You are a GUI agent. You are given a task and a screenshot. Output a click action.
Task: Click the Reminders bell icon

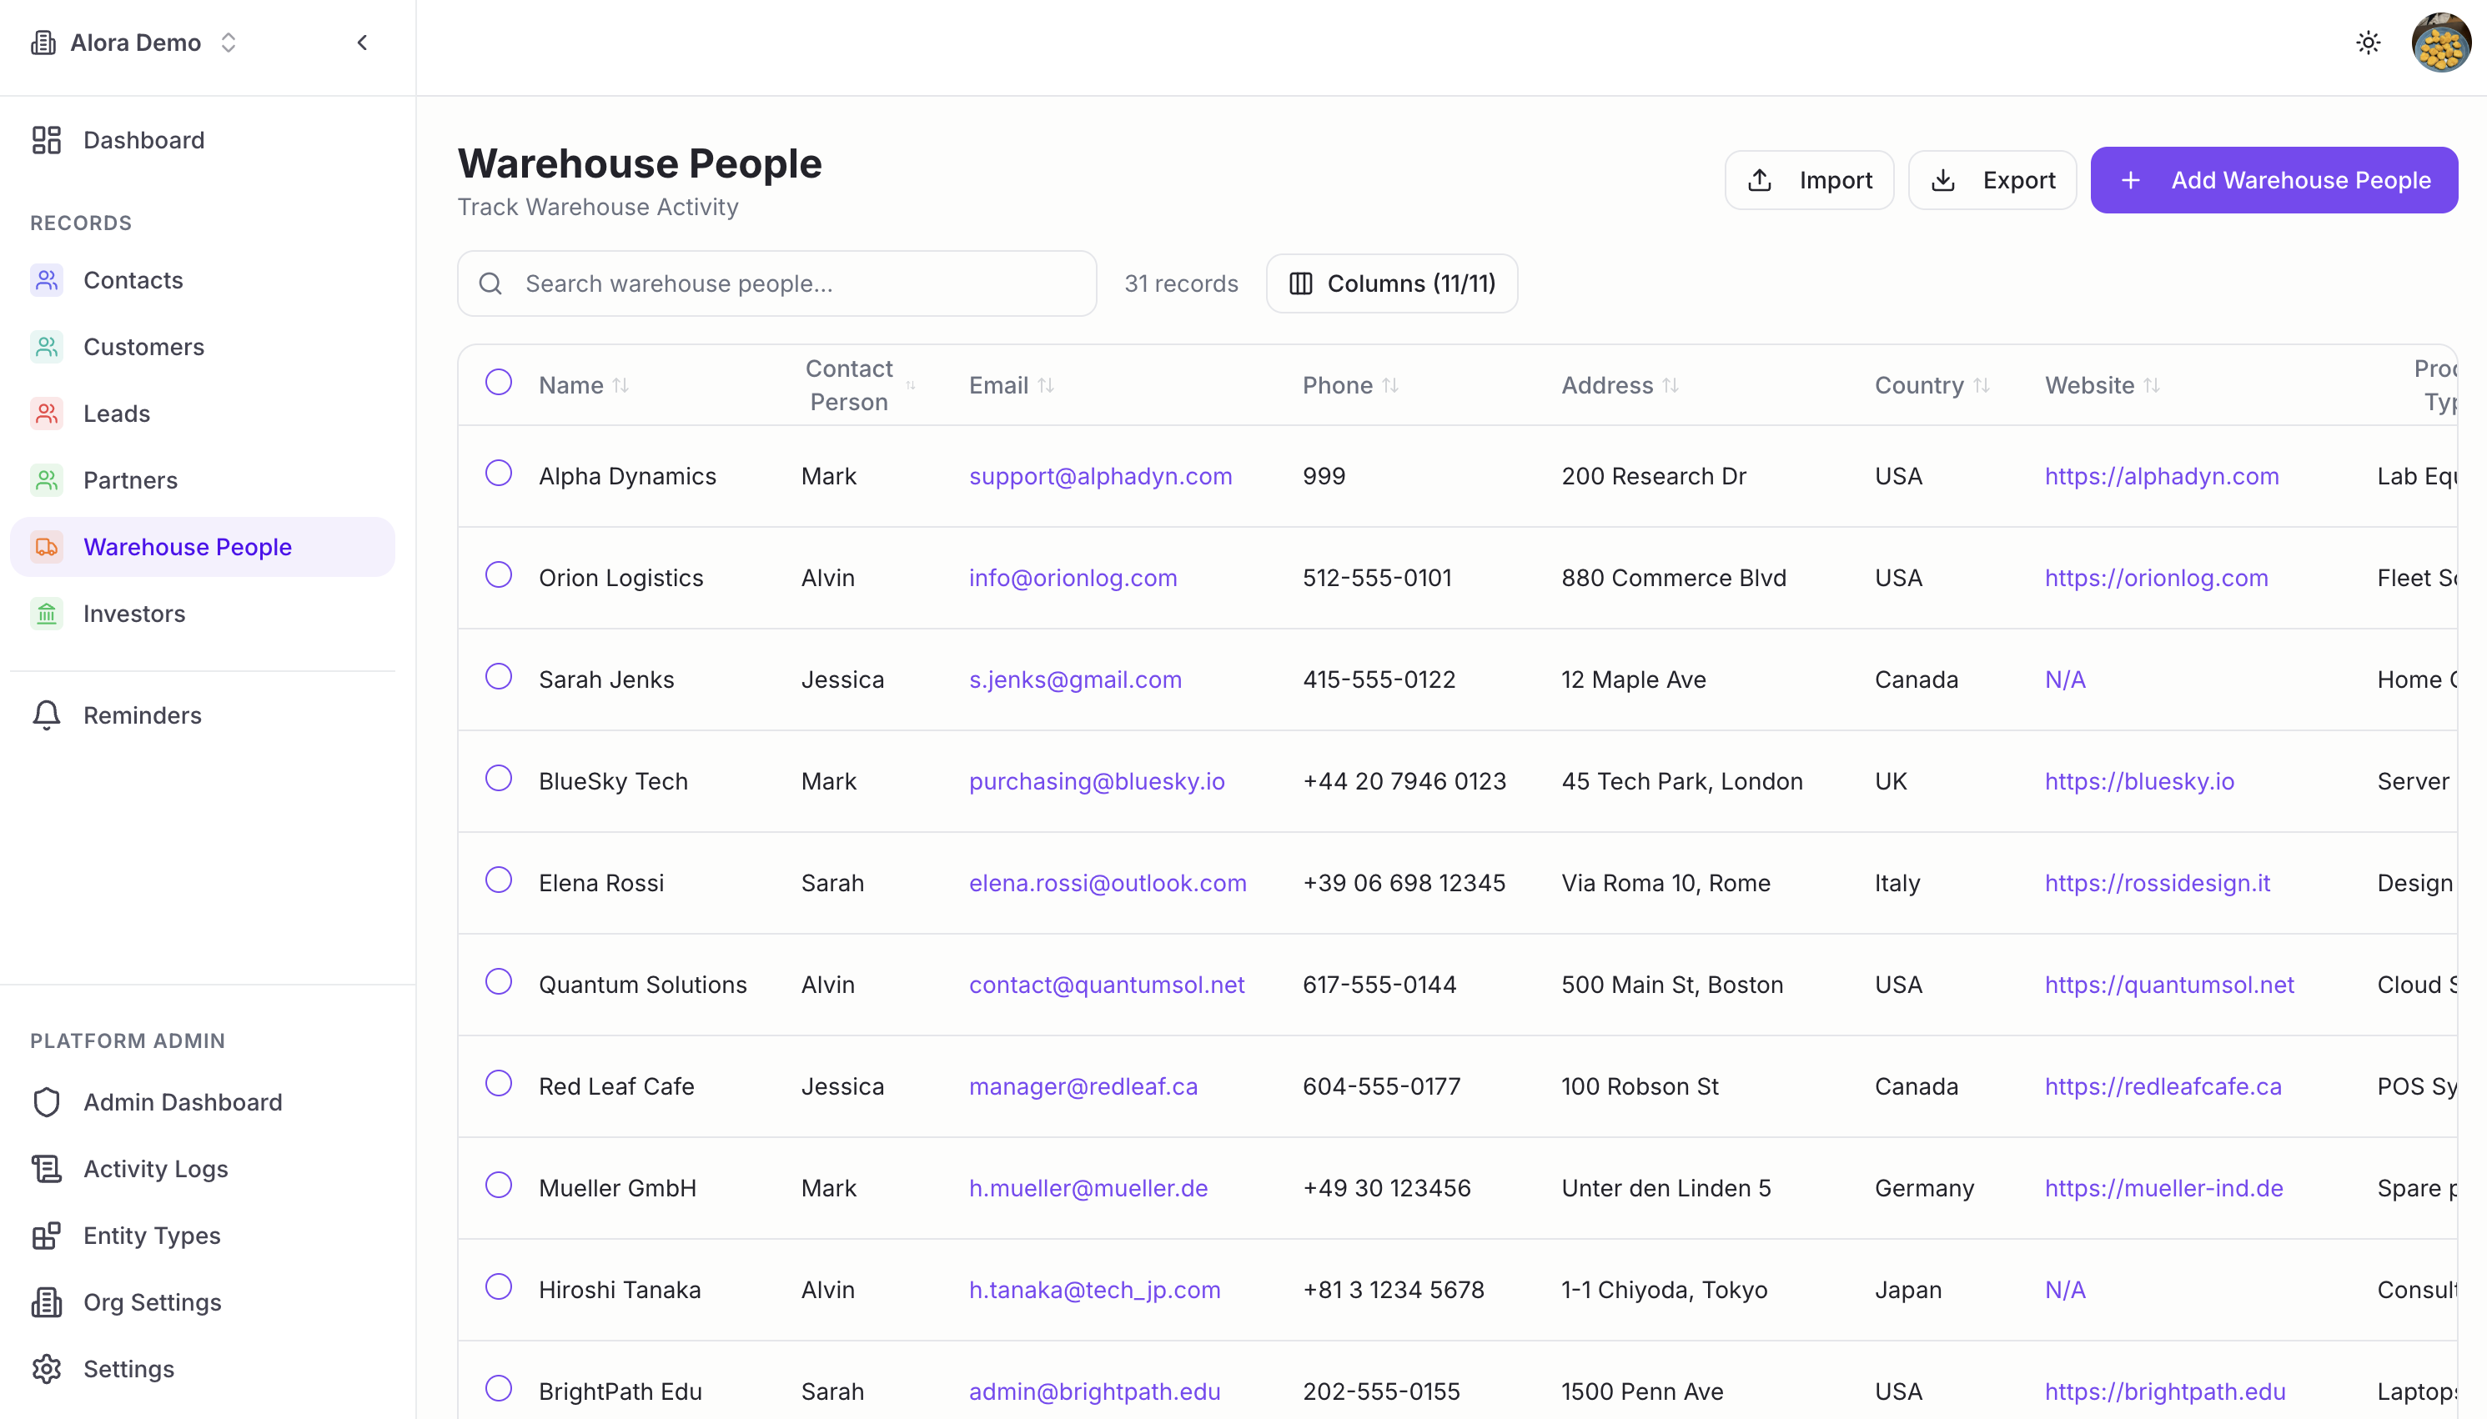click(x=46, y=715)
